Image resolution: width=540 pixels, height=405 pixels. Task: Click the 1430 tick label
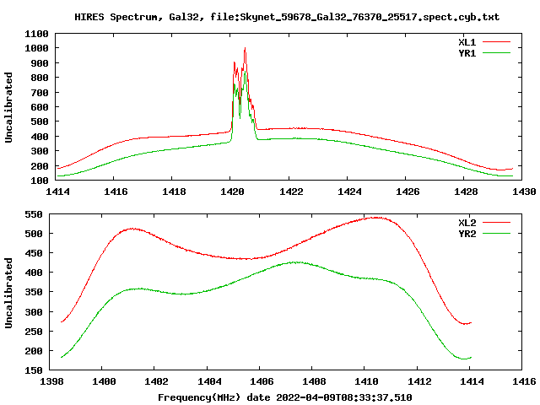[524, 192]
